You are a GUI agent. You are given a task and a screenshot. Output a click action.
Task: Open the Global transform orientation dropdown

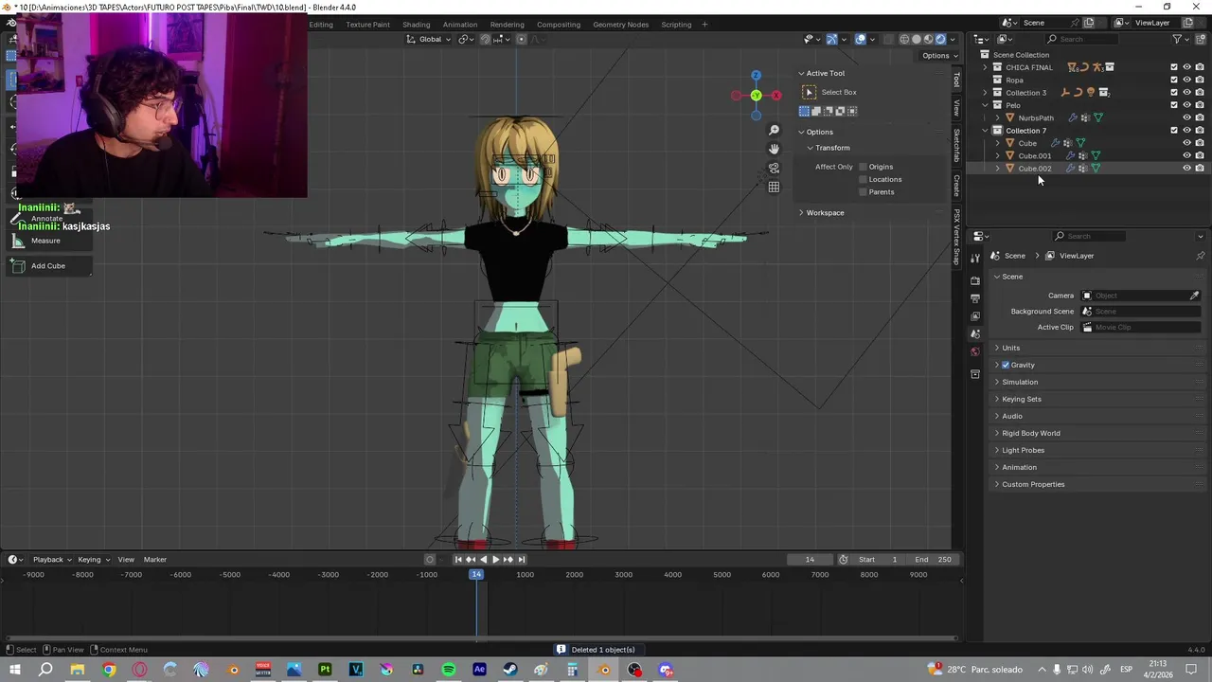430,39
